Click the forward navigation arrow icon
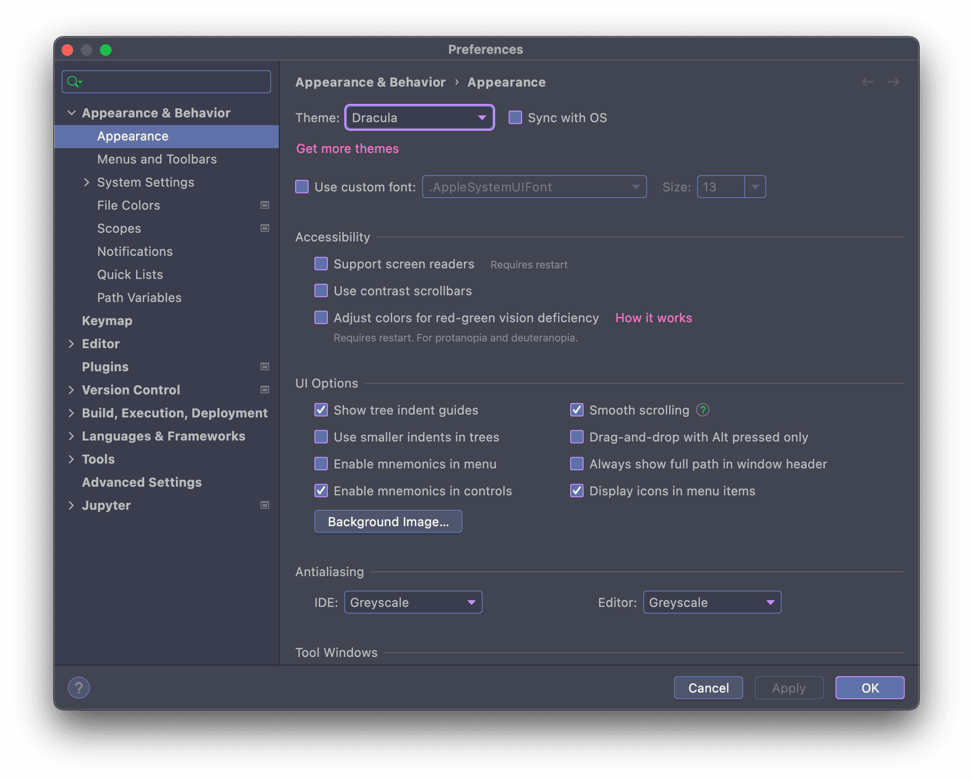 coord(893,82)
